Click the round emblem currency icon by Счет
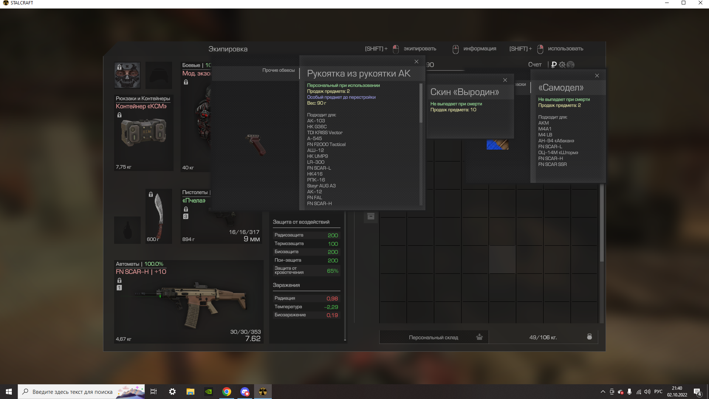Viewport: 709px width, 399px height. [x=571, y=65]
